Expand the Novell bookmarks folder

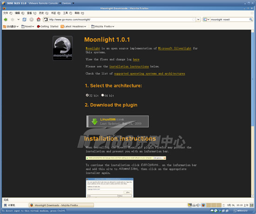coord(27,26)
